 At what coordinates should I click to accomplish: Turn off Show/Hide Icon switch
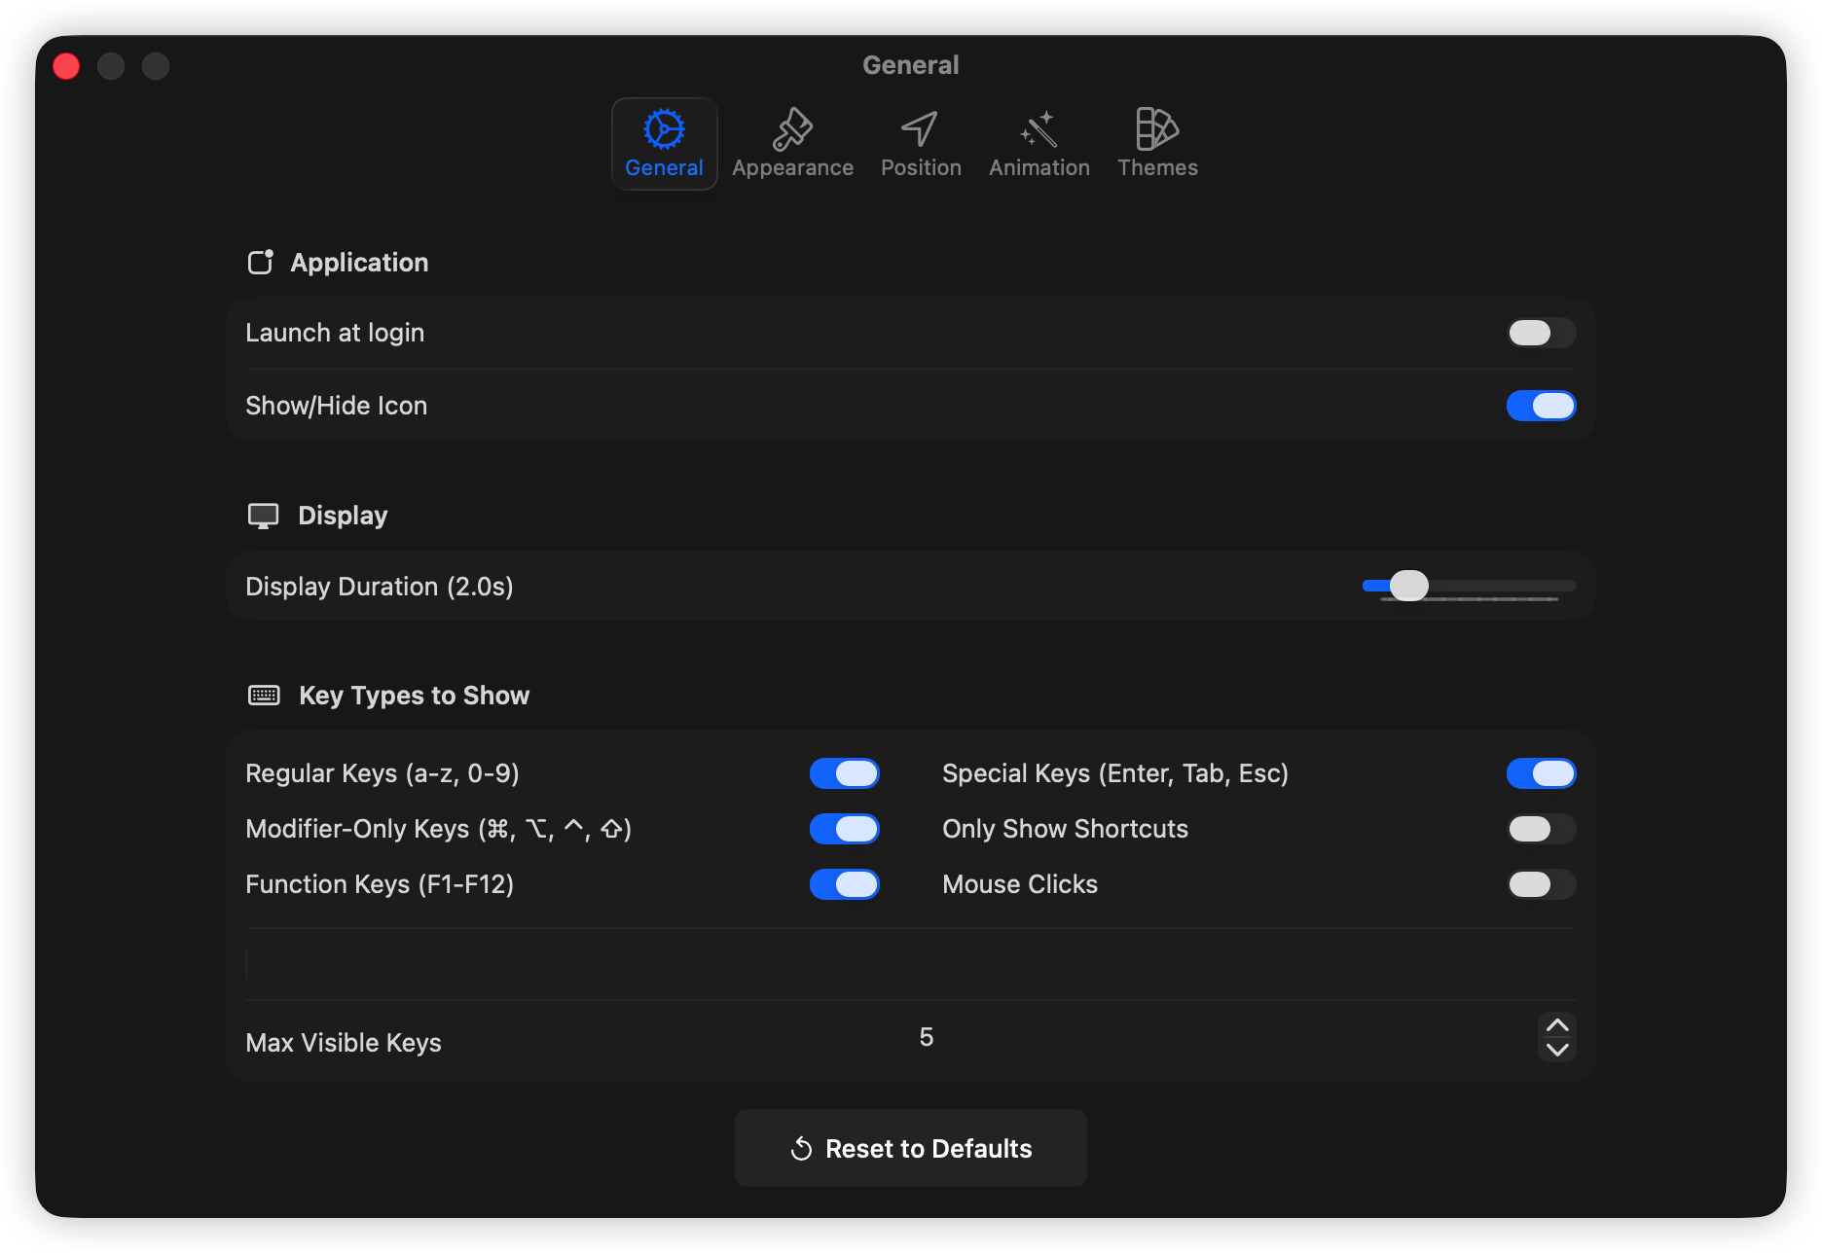[x=1541, y=406]
